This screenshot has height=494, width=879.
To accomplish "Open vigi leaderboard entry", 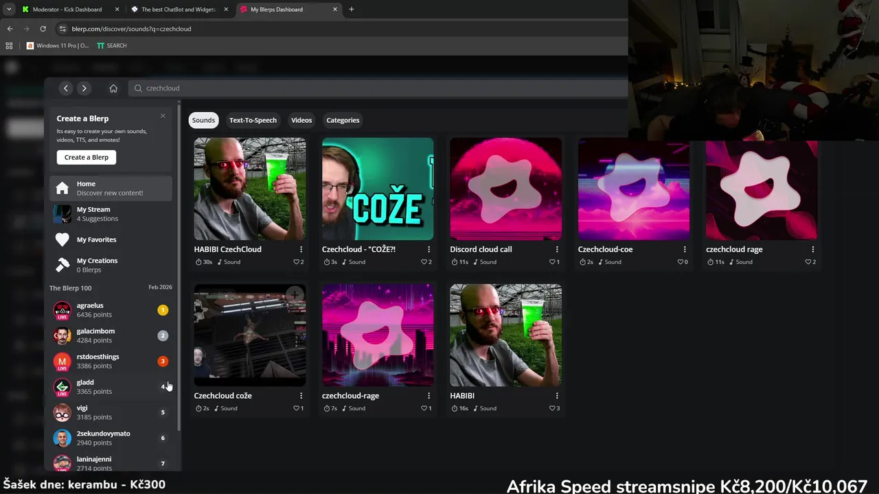I will pyautogui.click(x=111, y=412).
